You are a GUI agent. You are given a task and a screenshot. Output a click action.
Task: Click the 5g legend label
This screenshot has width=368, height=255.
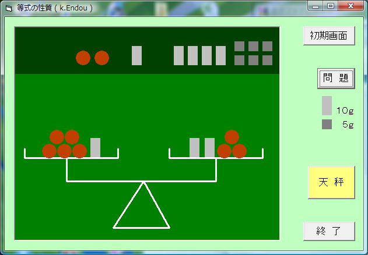point(348,125)
